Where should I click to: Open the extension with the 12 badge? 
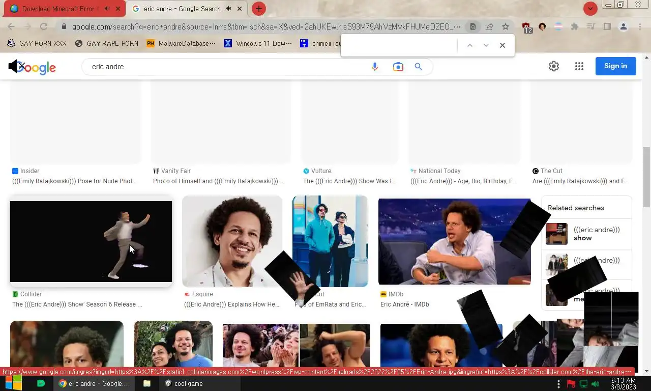point(526,27)
